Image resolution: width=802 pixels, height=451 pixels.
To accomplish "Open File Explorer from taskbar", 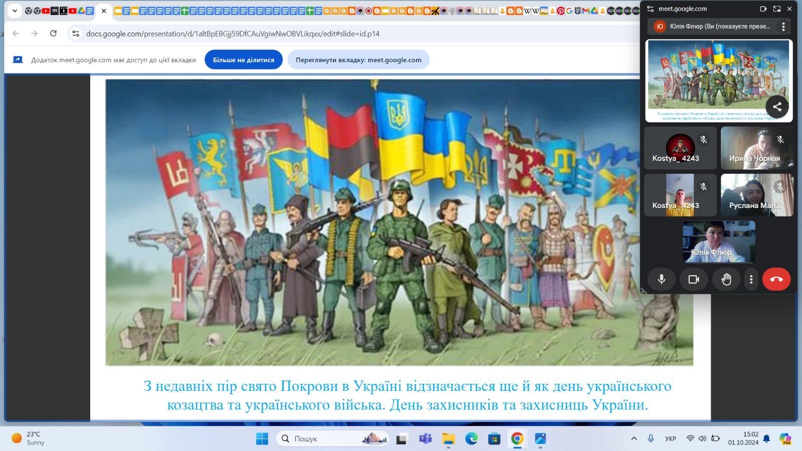I will 448,439.
